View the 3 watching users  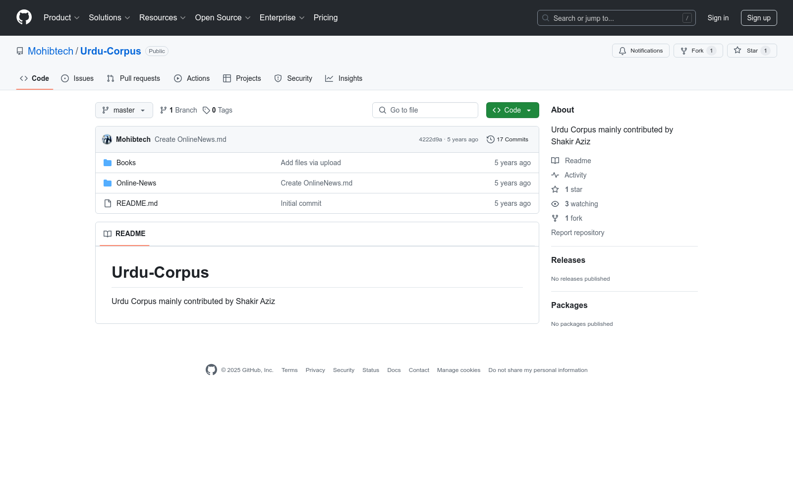(x=581, y=204)
